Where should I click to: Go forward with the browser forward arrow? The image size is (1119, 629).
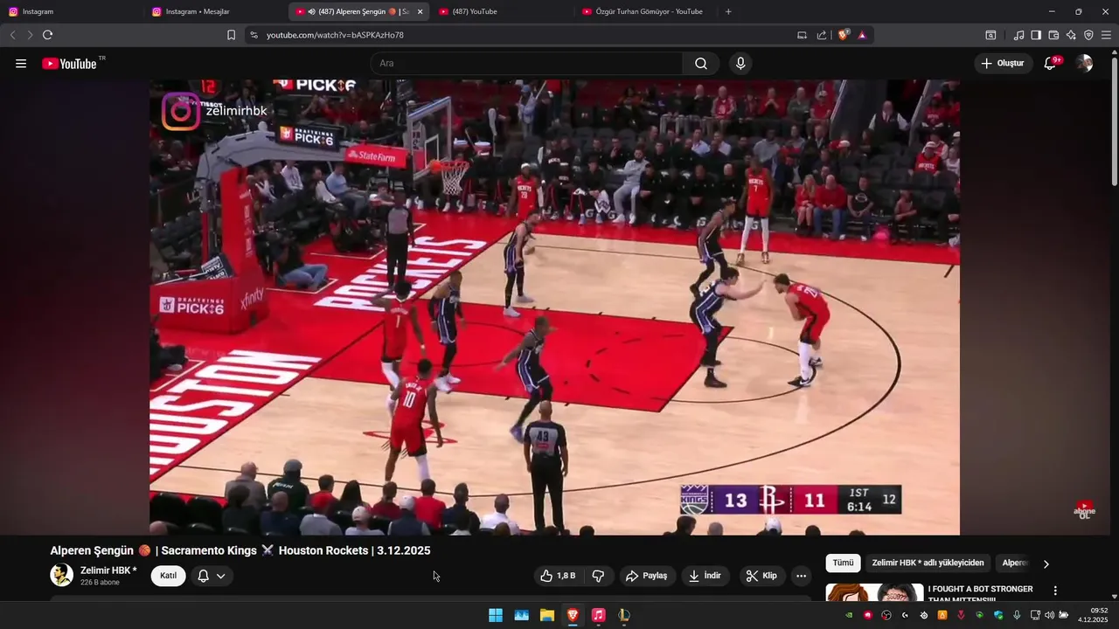pyautogui.click(x=30, y=35)
